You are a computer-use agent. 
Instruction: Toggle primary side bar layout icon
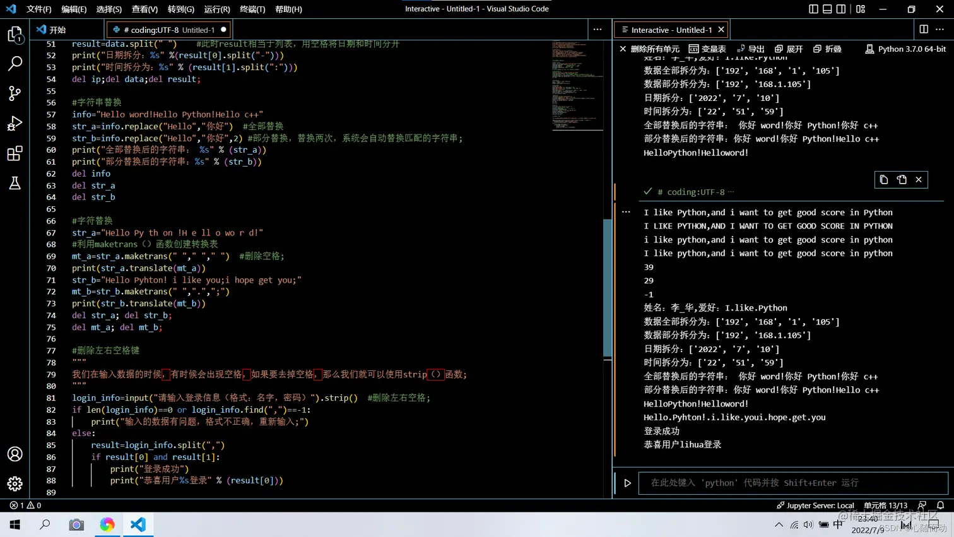(813, 9)
